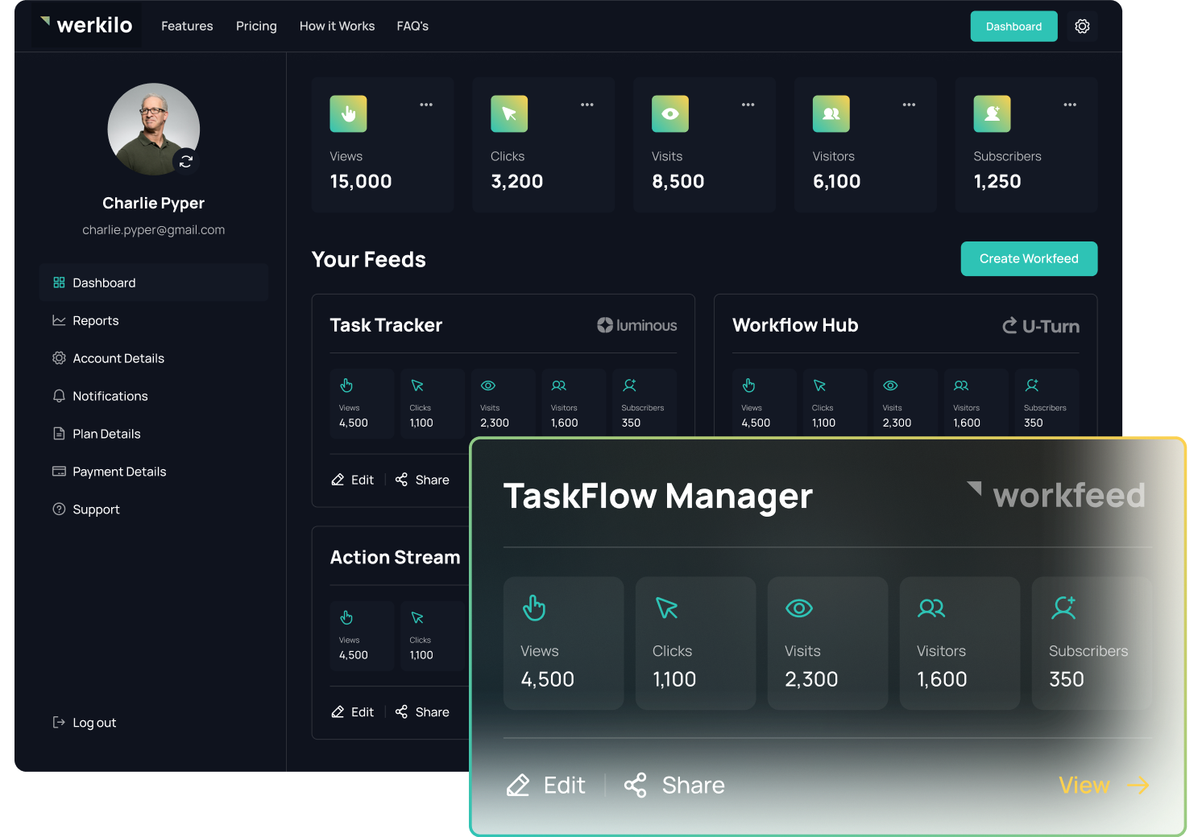Click the yellow View link
The image size is (1202, 837).
pyautogui.click(x=1104, y=785)
